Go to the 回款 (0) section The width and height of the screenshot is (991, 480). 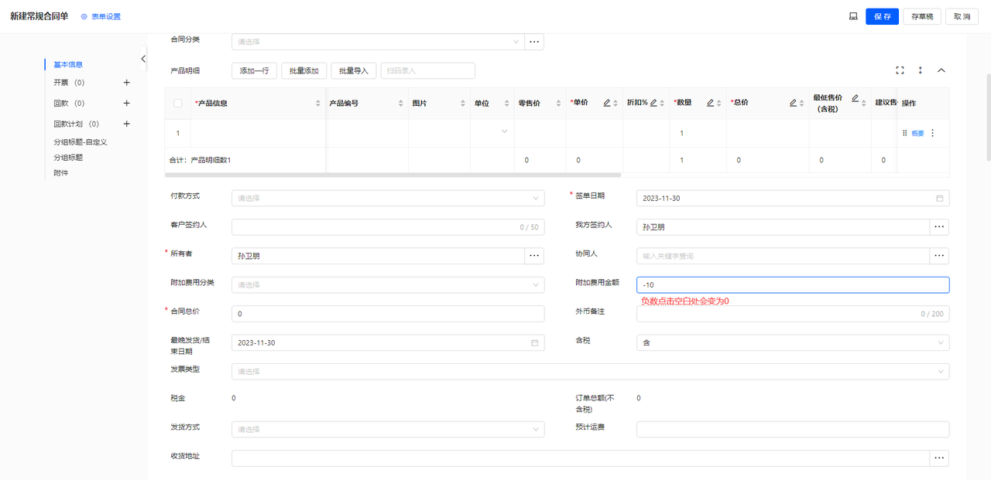click(x=69, y=104)
